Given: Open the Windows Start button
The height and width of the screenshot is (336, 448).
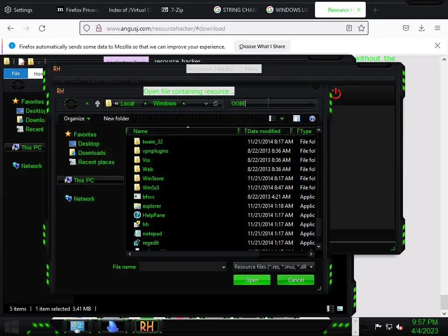Looking at the screenshot, I should coord(12,326).
